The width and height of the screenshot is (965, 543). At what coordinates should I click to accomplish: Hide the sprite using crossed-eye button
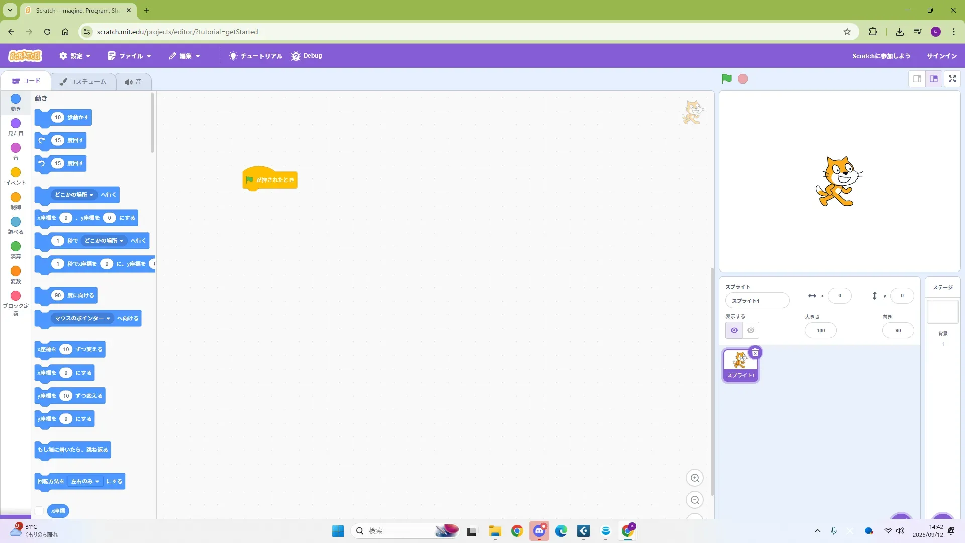click(751, 330)
